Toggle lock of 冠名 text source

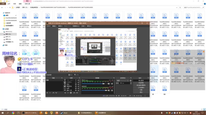tap(78, 84)
